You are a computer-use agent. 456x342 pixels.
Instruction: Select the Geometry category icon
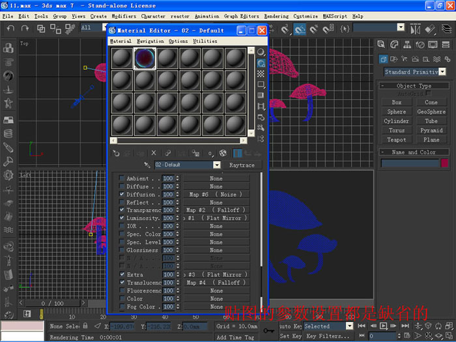coord(383,59)
